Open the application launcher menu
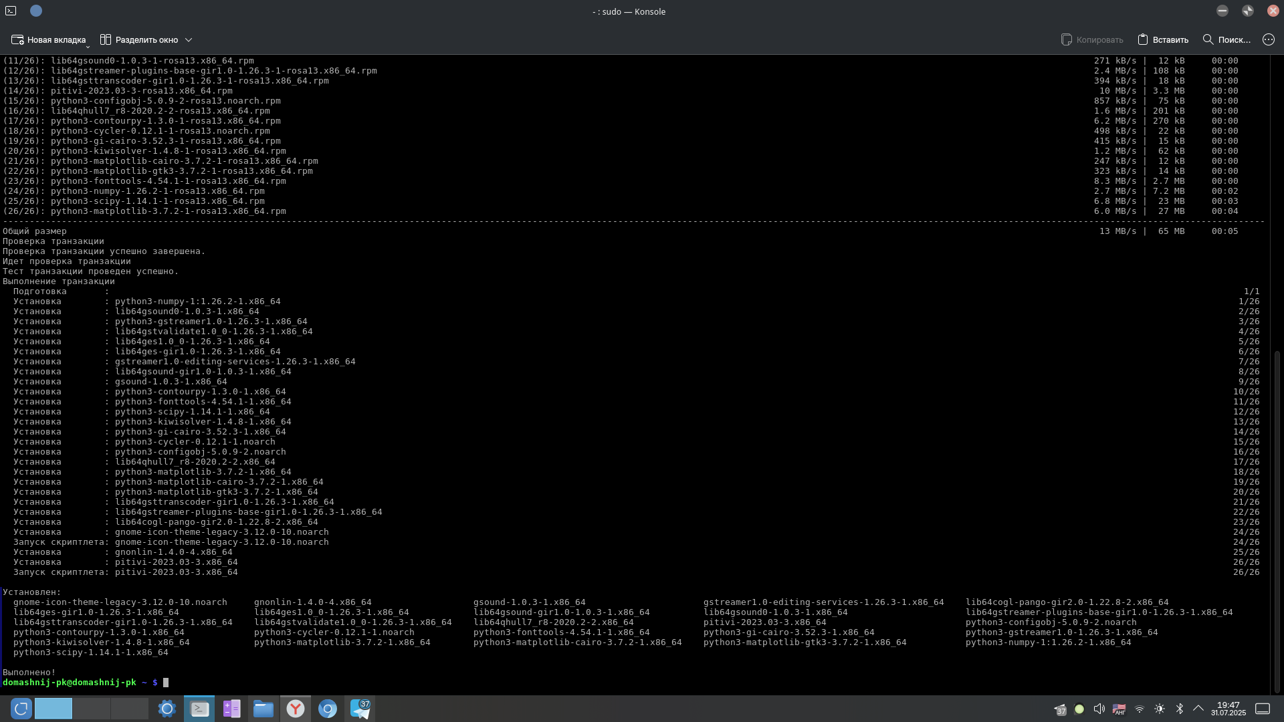Viewport: 1284px width, 722px height. [21, 709]
